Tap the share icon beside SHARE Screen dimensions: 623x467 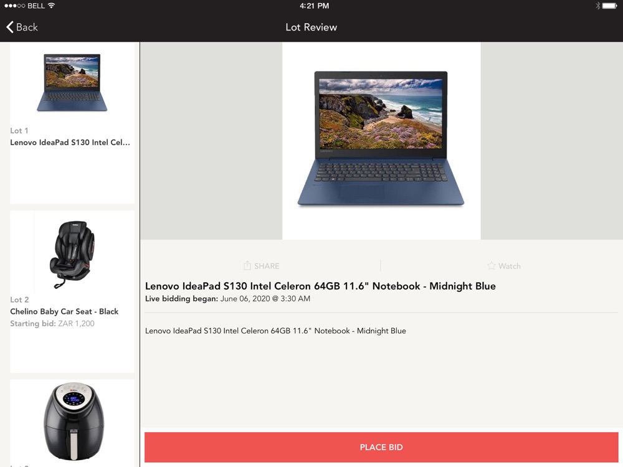(247, 265)
